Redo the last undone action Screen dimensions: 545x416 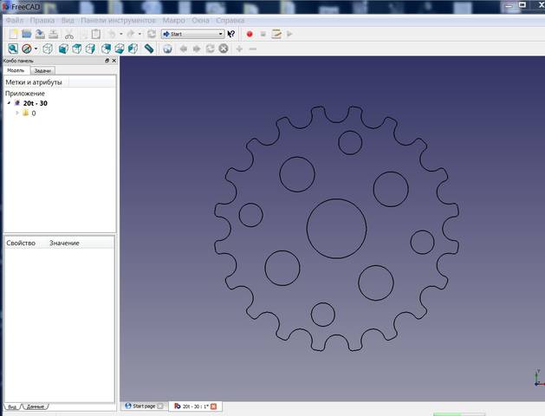coord(131,34)
